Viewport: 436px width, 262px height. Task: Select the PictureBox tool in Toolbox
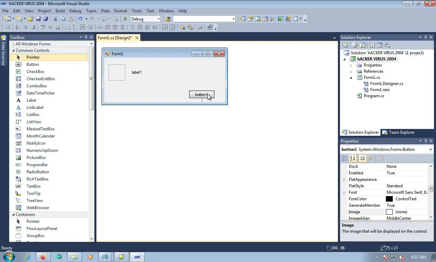click(36, 158)
